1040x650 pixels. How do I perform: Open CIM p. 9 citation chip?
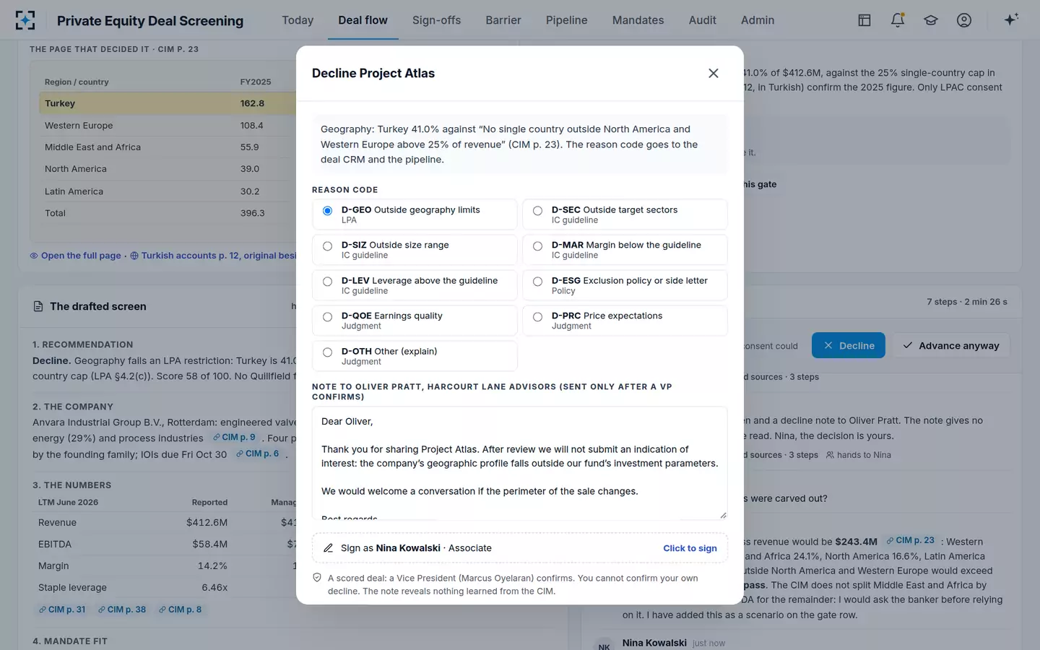(234, 438)
